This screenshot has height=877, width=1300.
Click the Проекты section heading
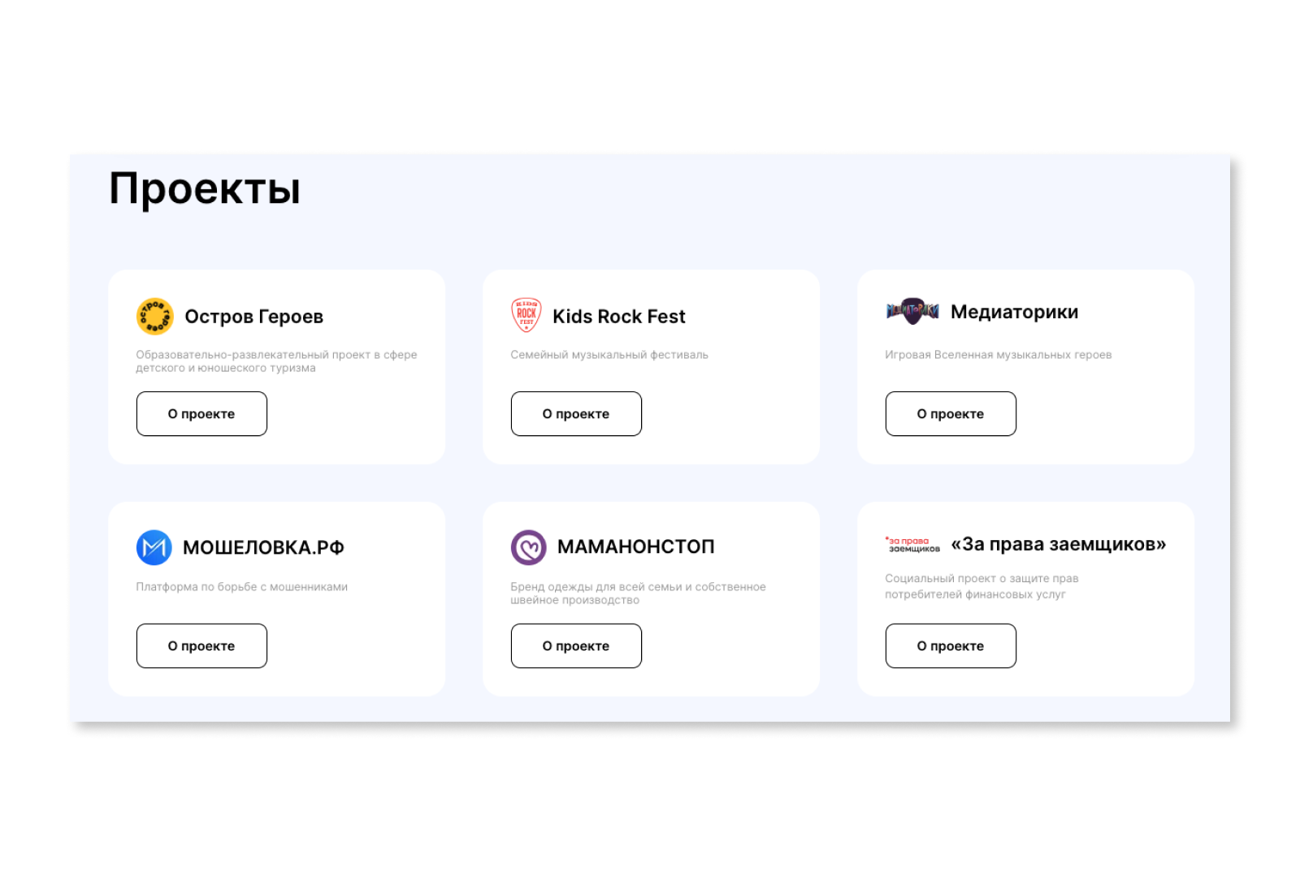click(x=205, y=188)
